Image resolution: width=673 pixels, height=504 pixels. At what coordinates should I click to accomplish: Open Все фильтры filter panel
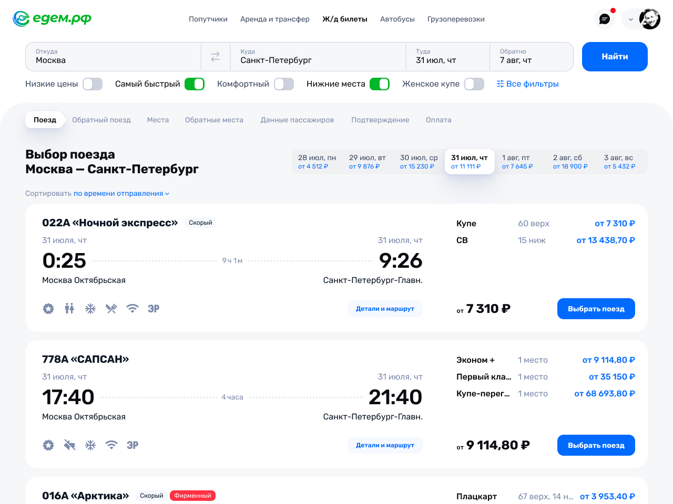click(x=527, y=84)
